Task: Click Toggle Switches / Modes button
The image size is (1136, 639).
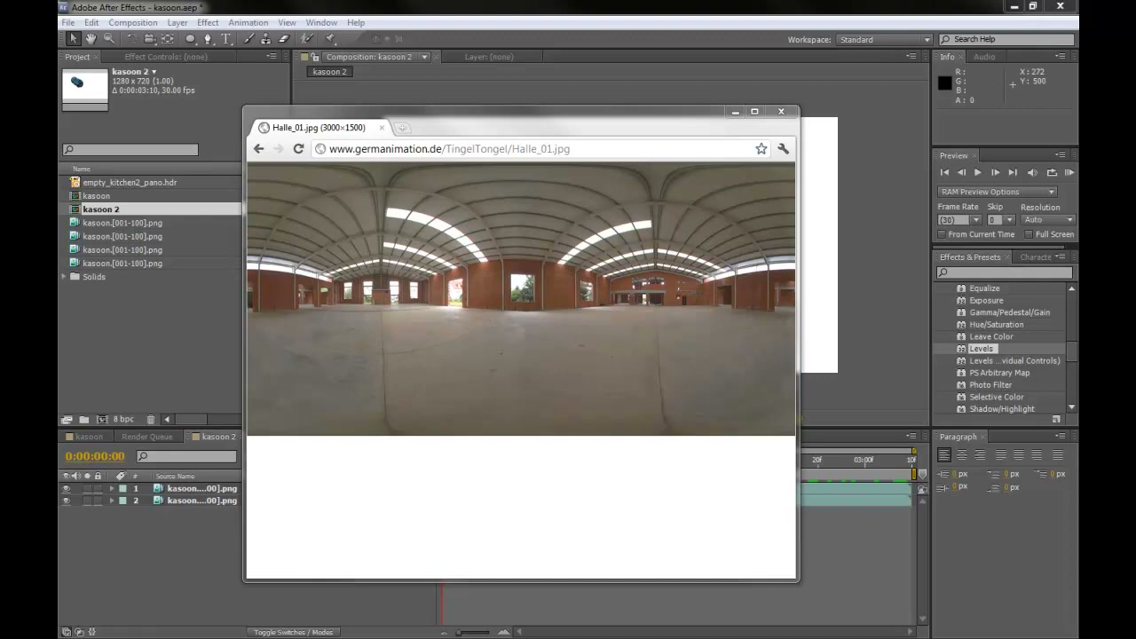Action: [293, 632]
